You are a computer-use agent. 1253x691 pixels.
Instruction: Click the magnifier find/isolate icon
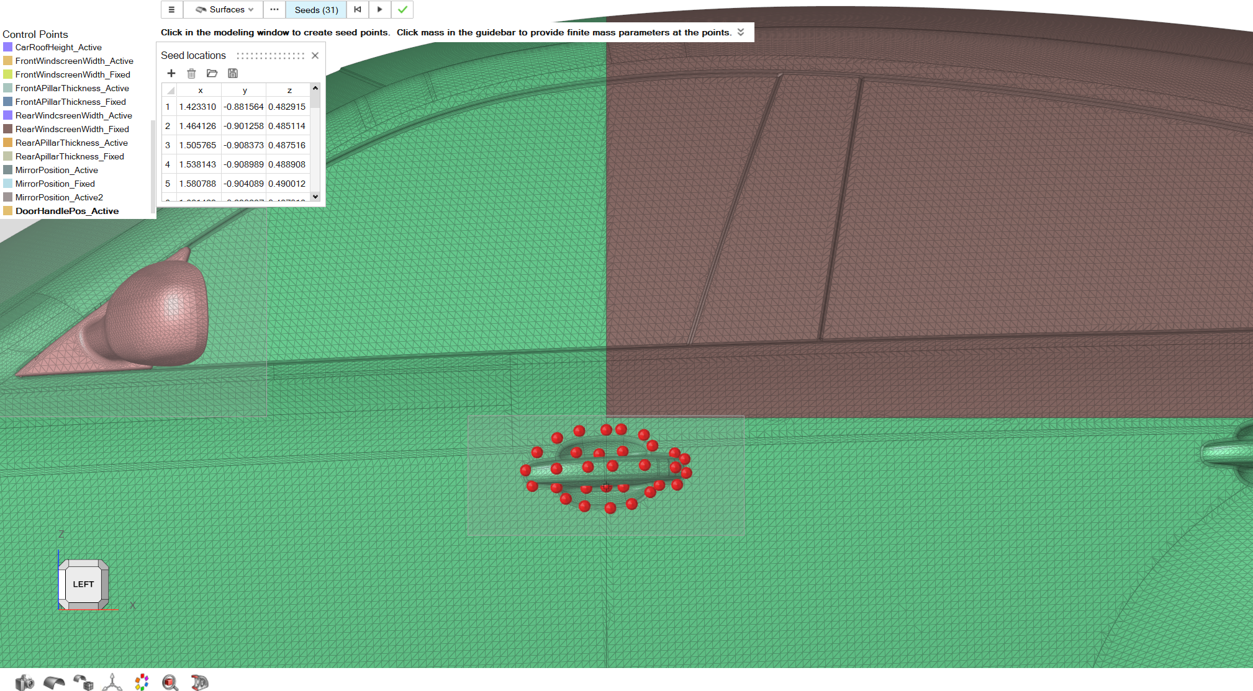click(170, 682)
